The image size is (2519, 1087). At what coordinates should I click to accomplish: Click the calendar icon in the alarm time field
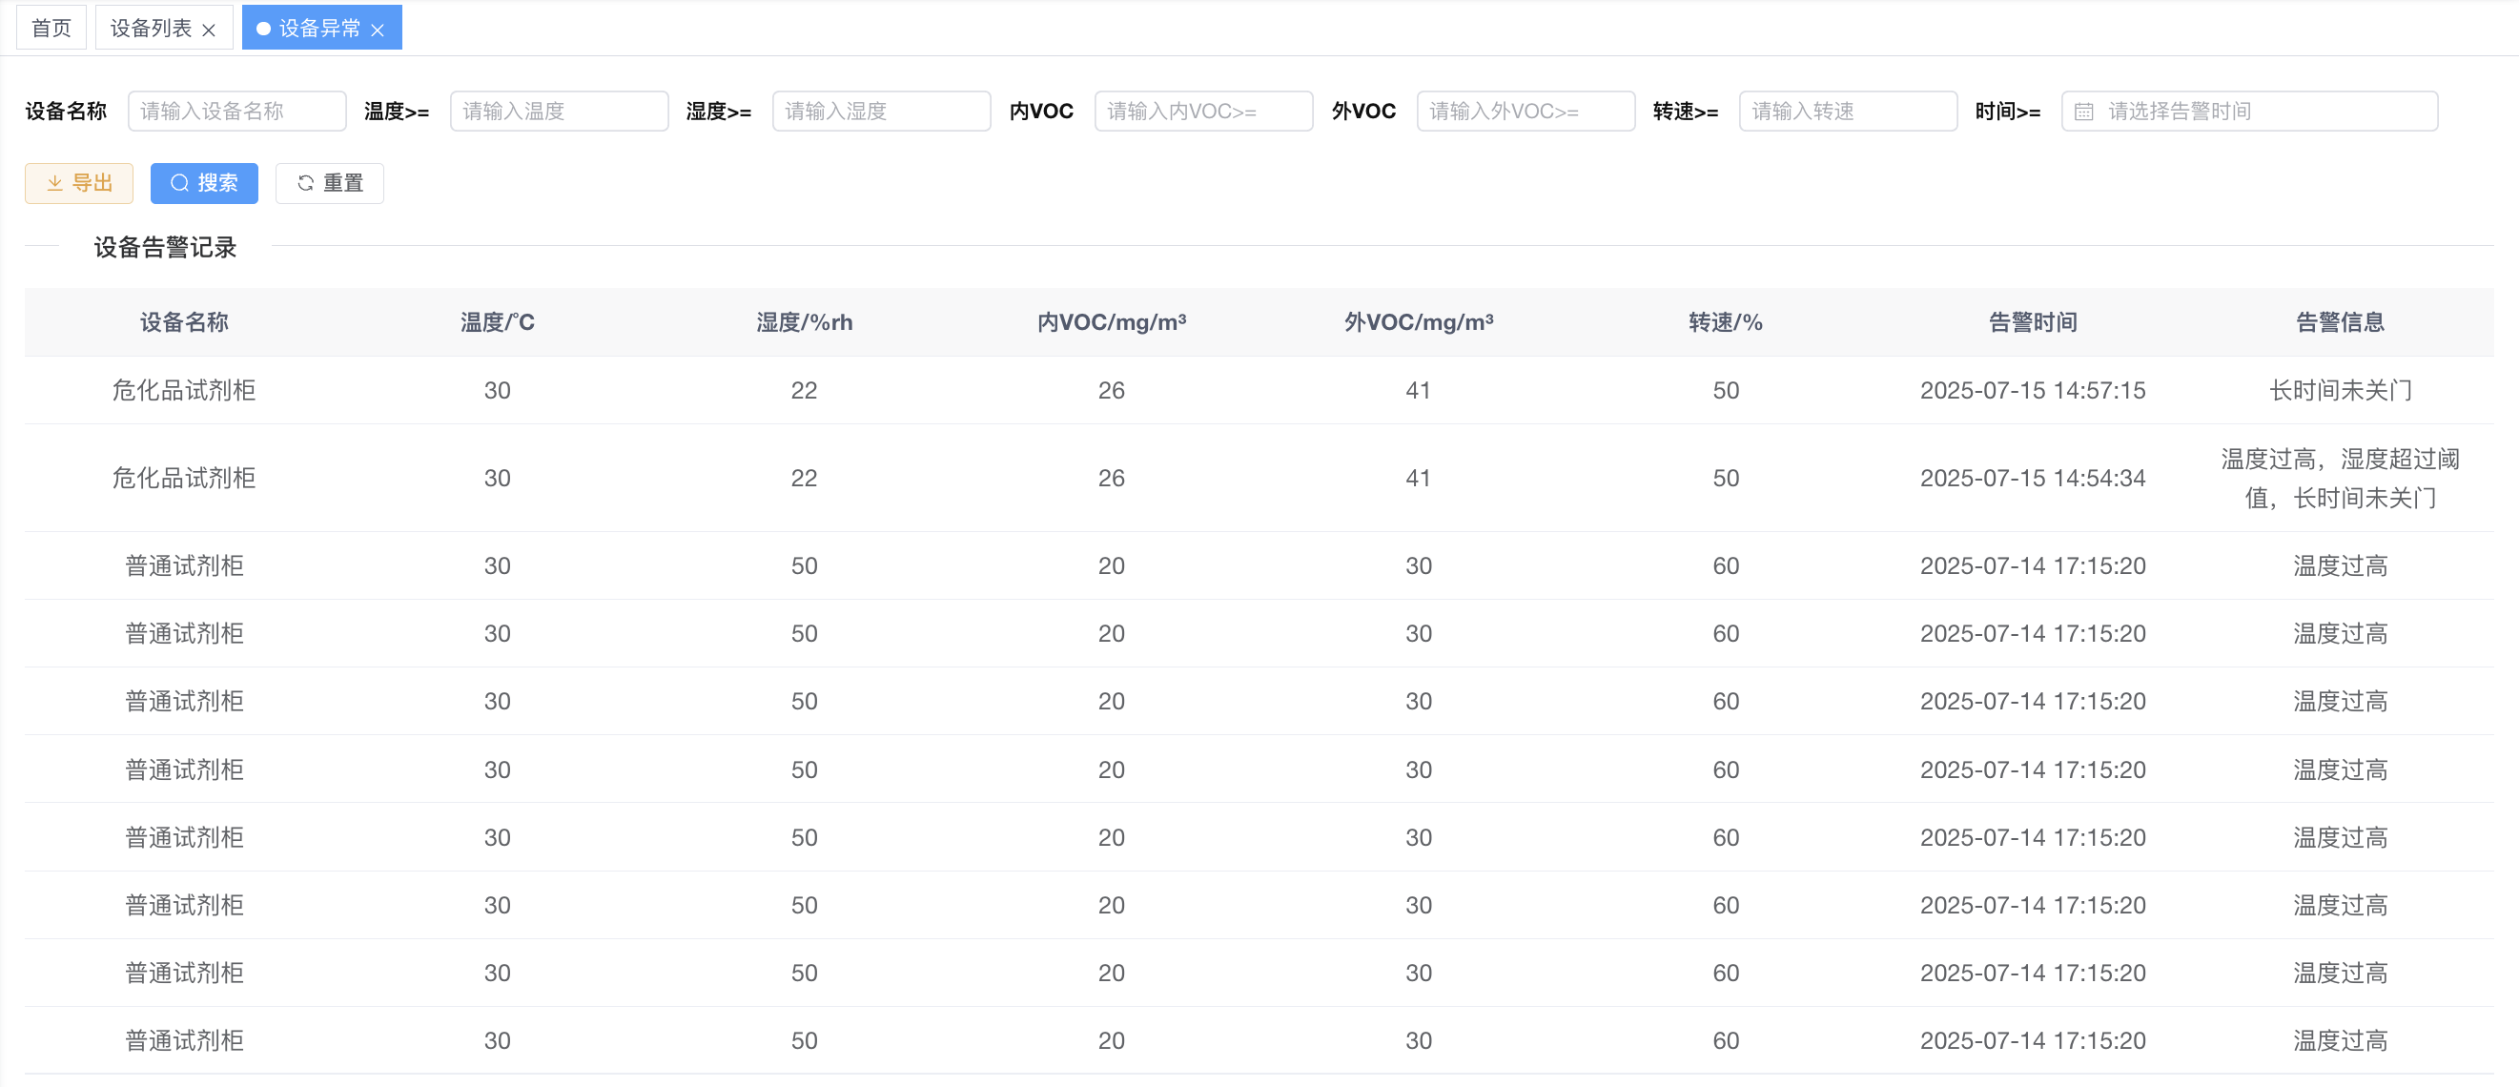point(2084,112)
